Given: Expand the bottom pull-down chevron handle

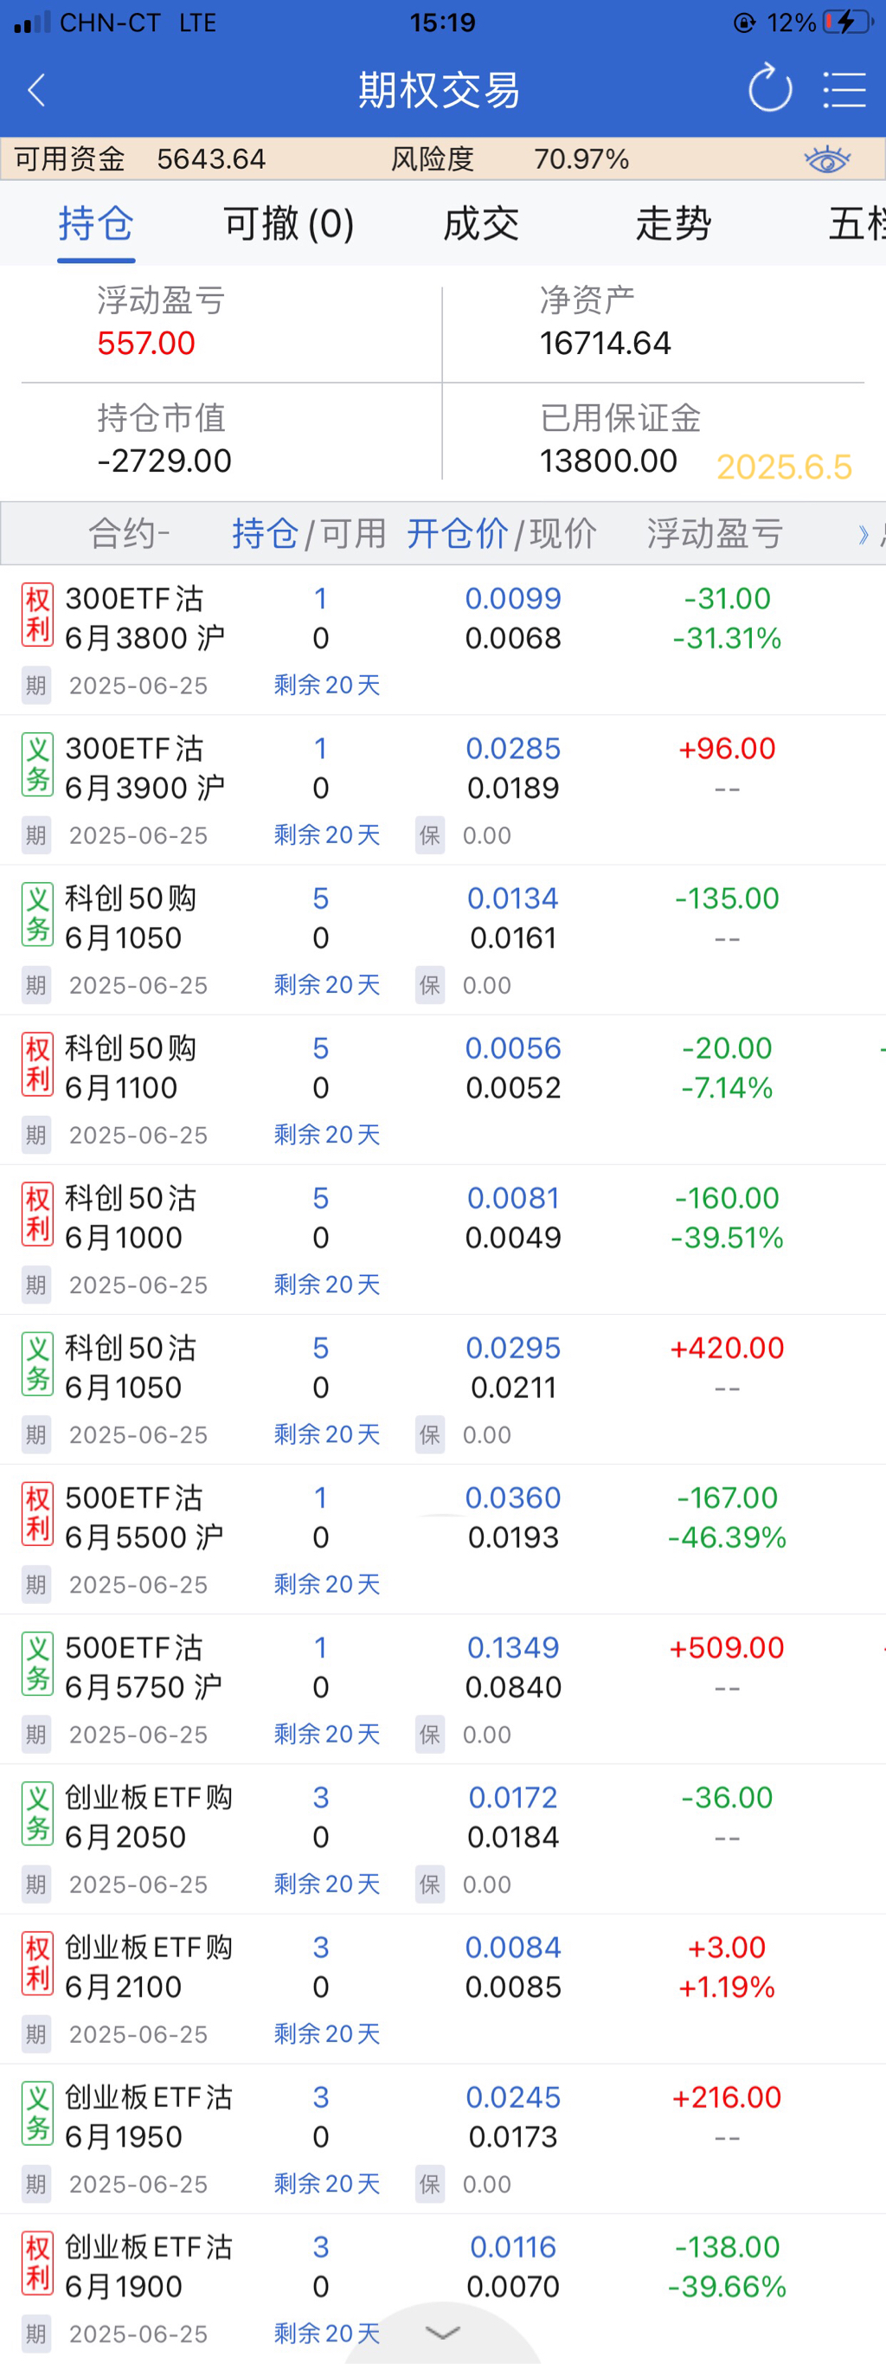Looking at the screenshot, I should [443, 2332].
